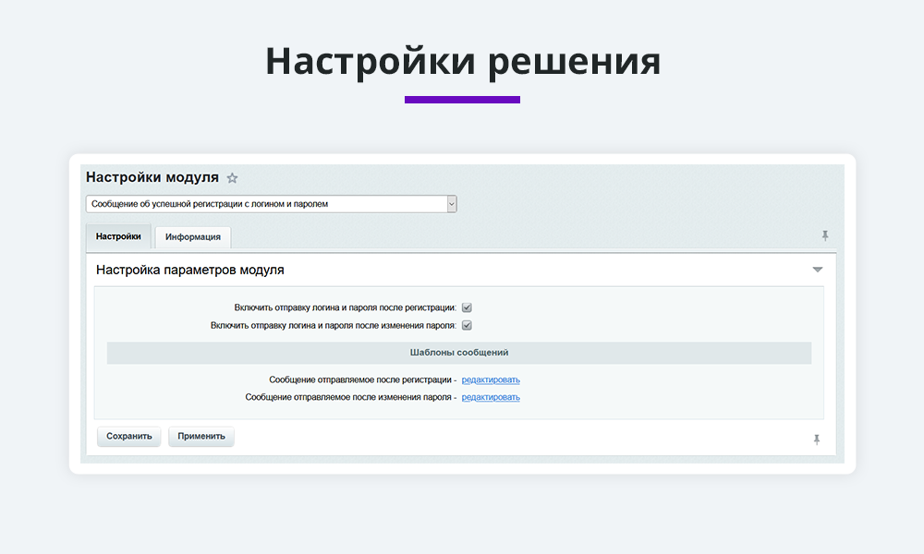Toggle sending login and password after password change
The width and height of the screenshot is (924, 554).
[x=467, y=325]
